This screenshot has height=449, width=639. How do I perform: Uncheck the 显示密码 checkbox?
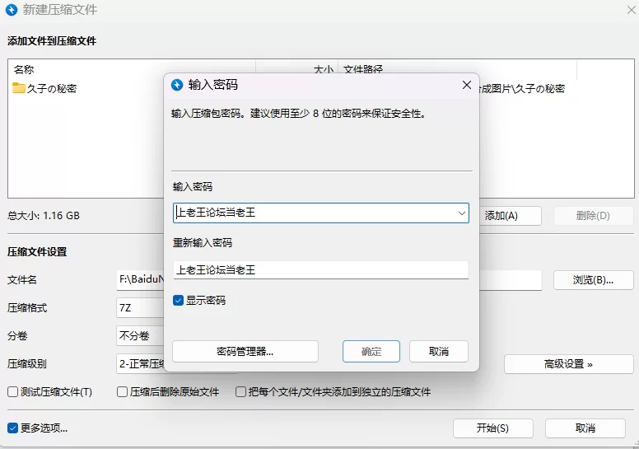tap(178, 301)
